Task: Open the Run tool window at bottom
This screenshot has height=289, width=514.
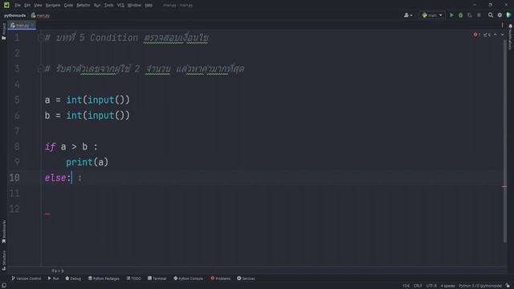Action: pyautogui.click(x=54, y=279)
